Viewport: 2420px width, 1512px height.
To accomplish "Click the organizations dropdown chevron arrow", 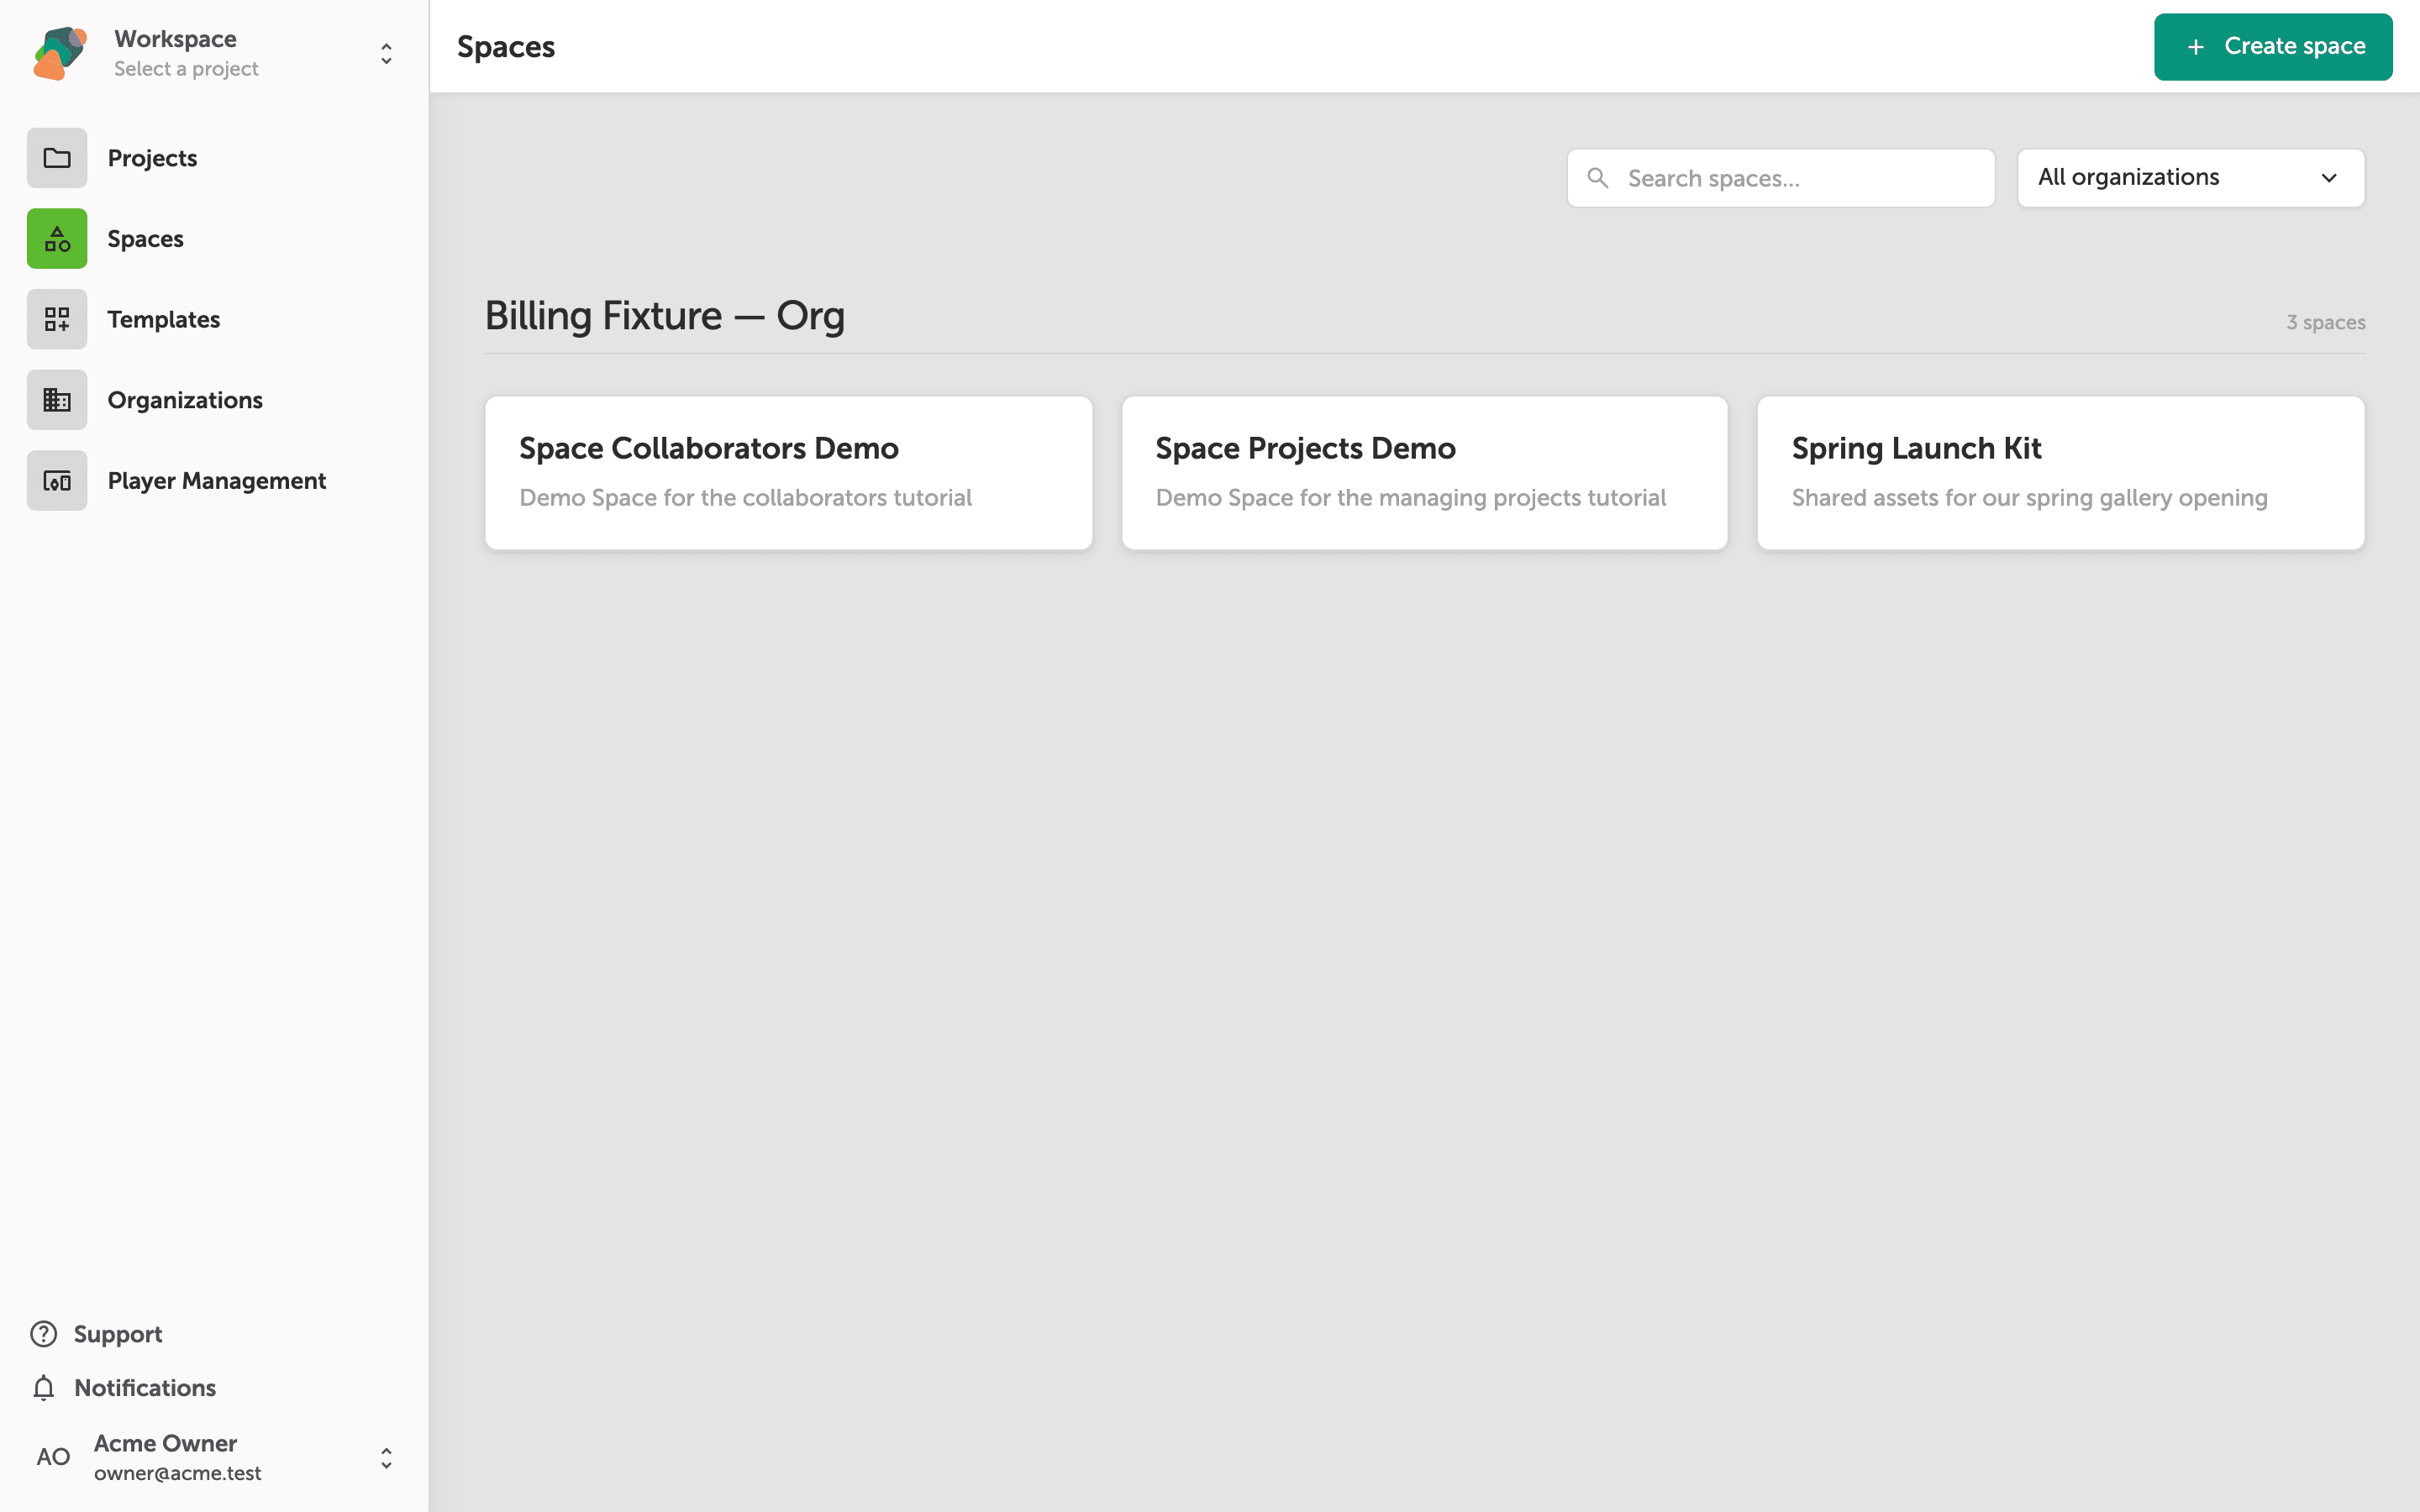I will coord(2329,178).
